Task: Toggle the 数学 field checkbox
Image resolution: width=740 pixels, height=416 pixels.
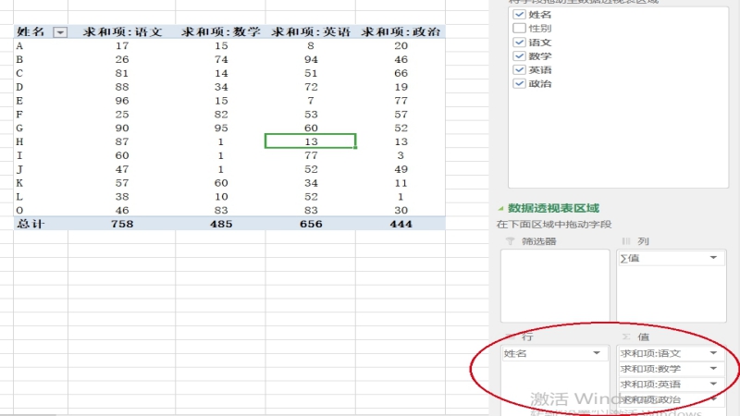Action: [x=518, y=56]
